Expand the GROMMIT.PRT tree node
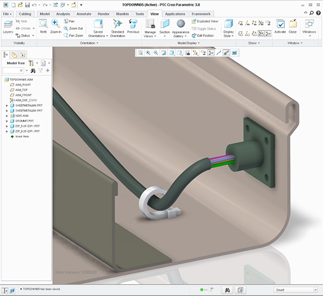Image resolution: width=323 pixels, height=296 pixels. [x=6, y=121]
